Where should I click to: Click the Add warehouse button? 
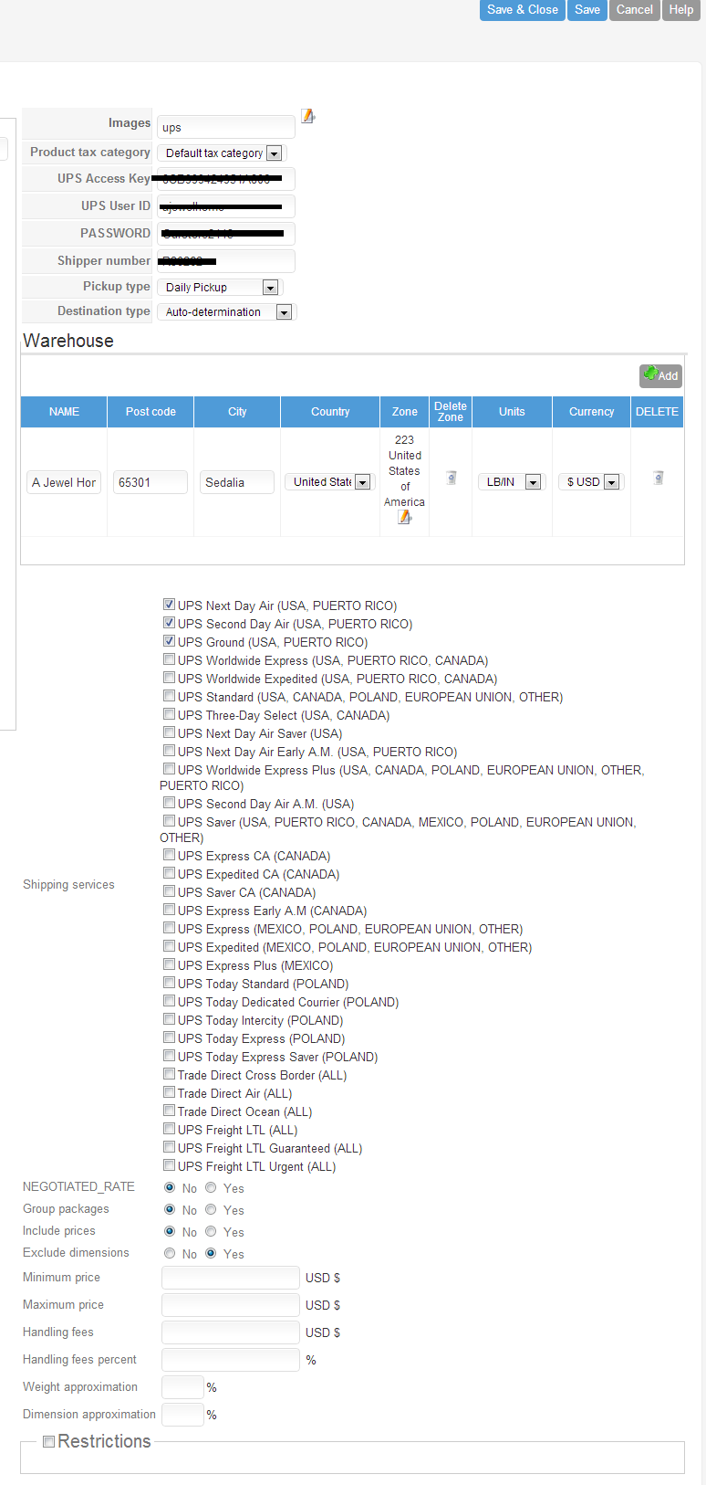coord(660,375)
